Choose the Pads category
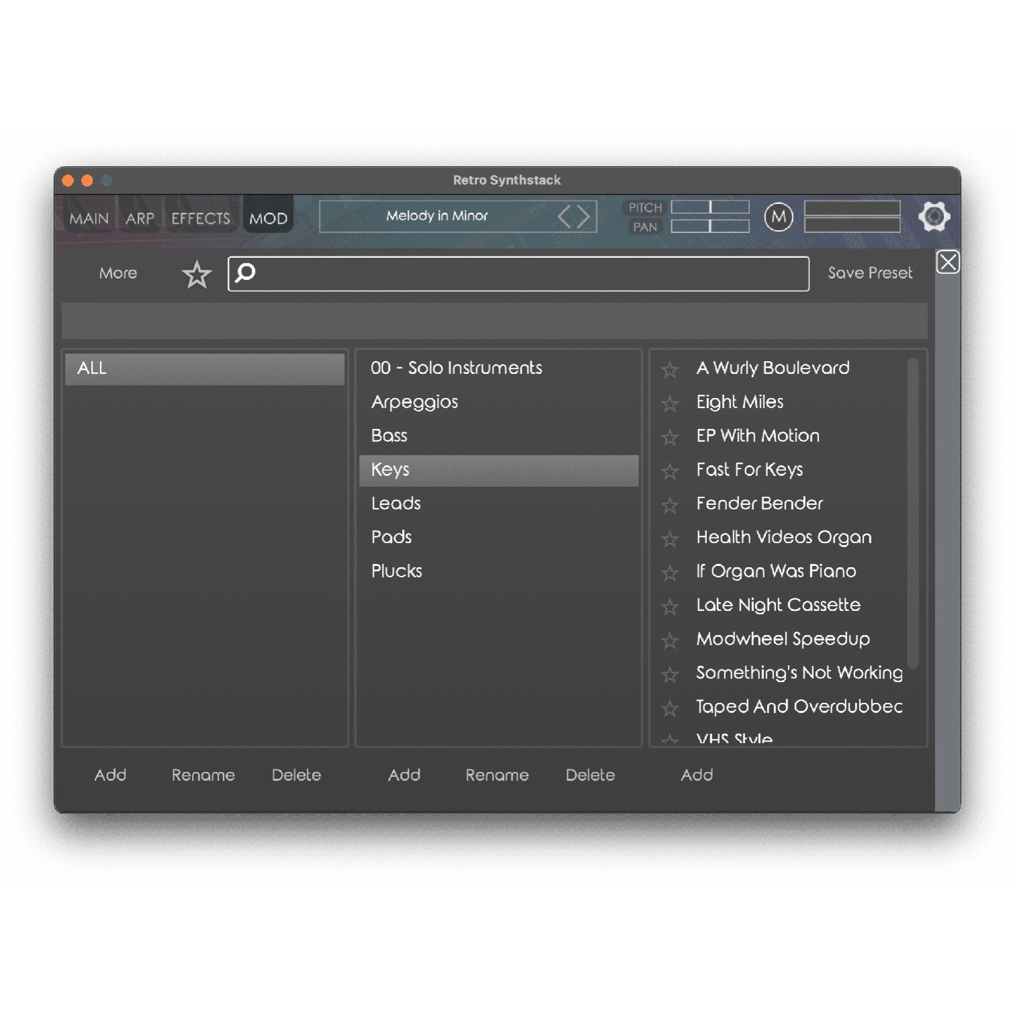The image size is (1015, 1015). tap(499, 537)
